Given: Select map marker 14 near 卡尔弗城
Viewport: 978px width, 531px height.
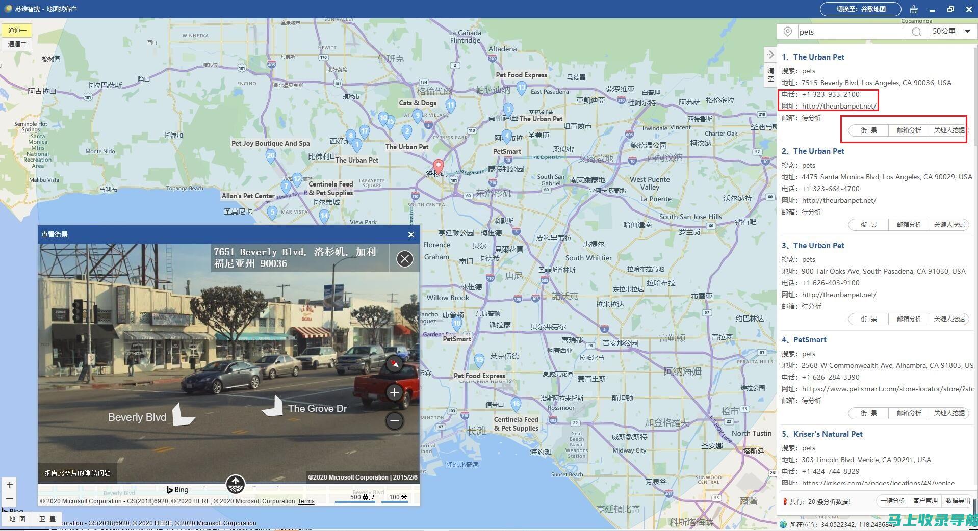Looking at the screenshot, I should [324, 216].
